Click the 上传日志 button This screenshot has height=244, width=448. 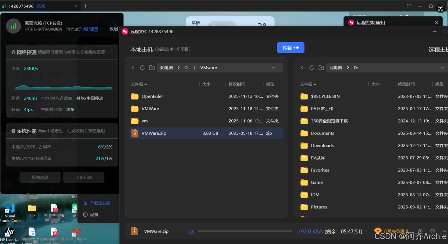[x=84, y=178]
